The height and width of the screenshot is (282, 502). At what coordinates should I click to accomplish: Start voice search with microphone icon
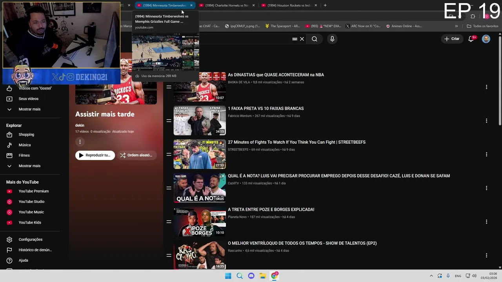click(332, 39)
